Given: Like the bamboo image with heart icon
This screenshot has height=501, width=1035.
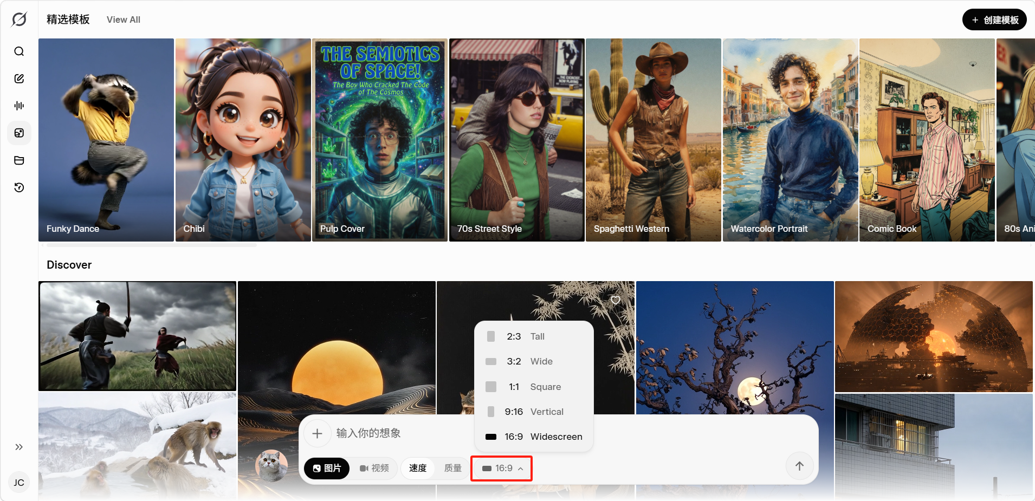Looking at the screenshot, I should [x=616, y=300].
